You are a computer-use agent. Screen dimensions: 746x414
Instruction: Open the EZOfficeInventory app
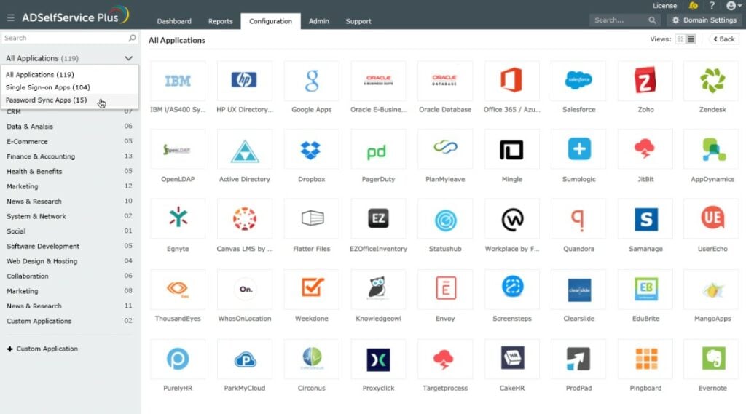(378, 219)
